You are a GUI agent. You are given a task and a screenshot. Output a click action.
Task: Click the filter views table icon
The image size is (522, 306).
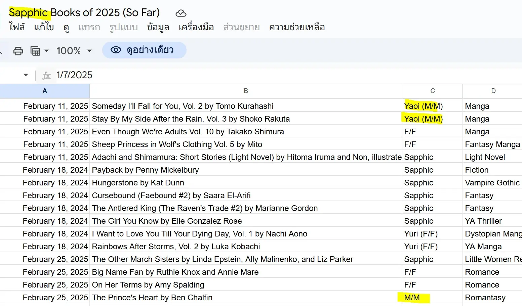pos(35,51)
